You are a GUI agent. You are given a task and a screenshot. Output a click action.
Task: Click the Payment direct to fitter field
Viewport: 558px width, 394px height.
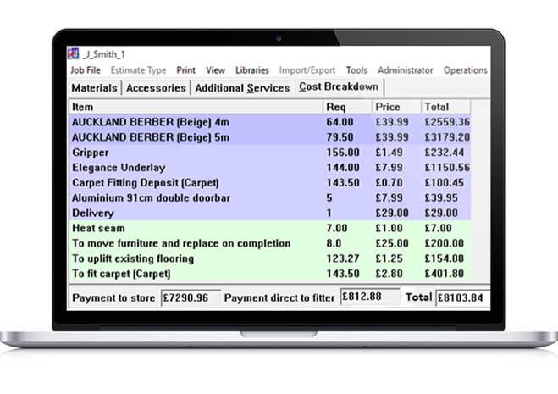coord(368,298)
